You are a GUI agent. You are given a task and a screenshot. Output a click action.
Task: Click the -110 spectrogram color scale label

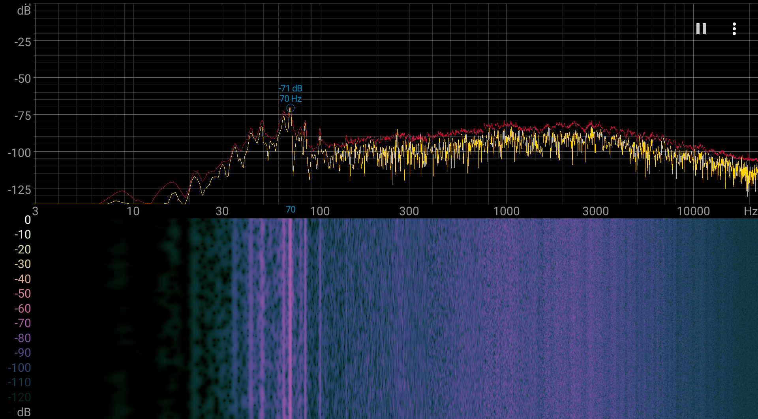[19, 382]
